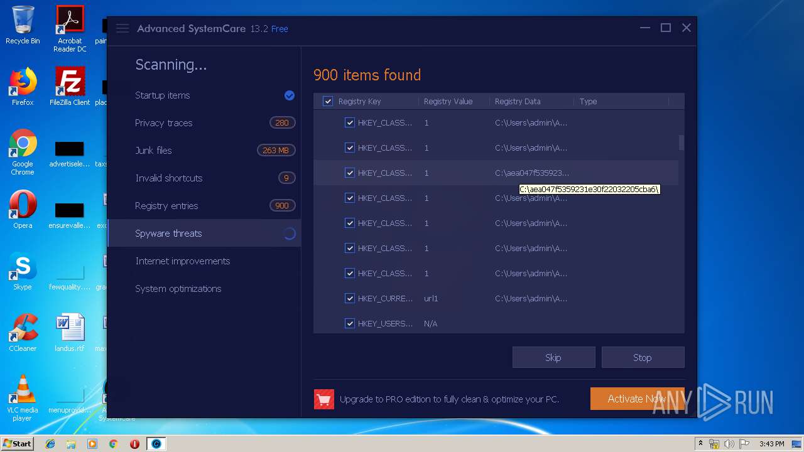
Task: Open Chrome icon in taskbar
Action: pyautogui.click(x=113, y=444)
